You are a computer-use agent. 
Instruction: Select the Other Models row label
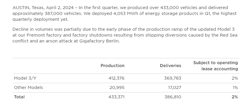[28, 88]
